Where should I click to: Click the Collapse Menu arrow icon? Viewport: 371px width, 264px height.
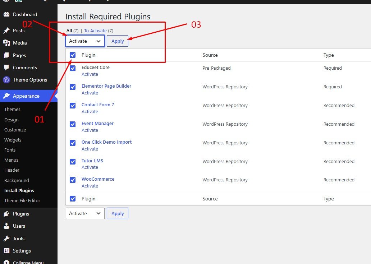pos(6,262)
